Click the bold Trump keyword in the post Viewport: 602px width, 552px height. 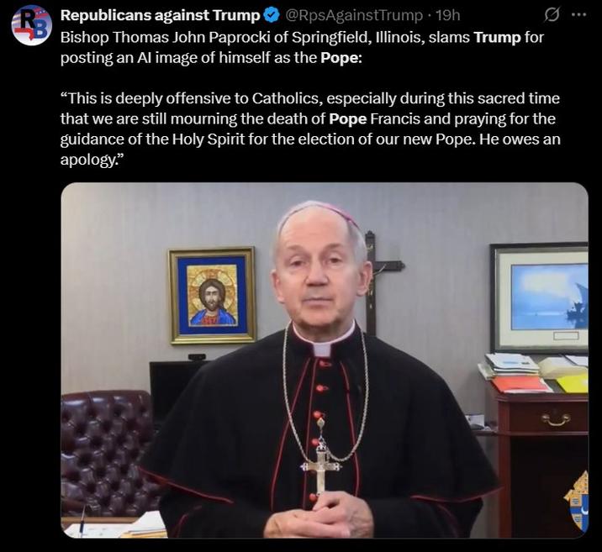[497, 38]
